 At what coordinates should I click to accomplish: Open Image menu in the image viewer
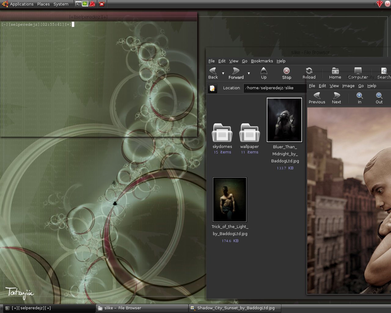pos(348,86)
